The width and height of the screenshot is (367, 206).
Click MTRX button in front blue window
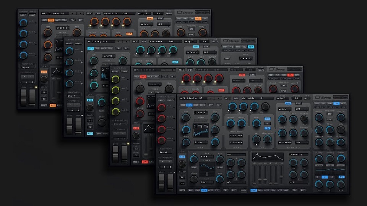[244, 190]
